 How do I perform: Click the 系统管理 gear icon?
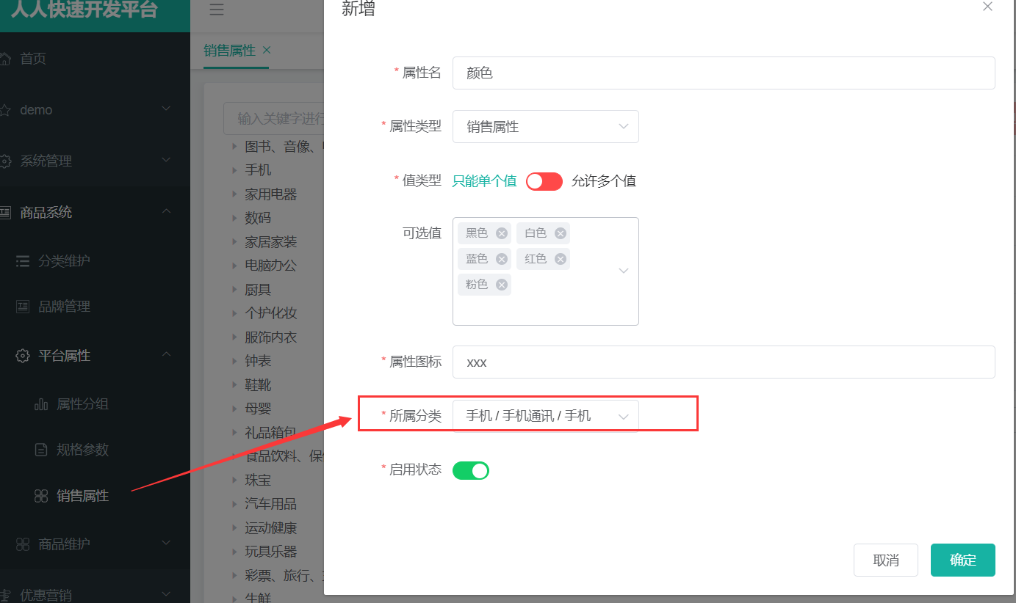pyautogui.click(x=4, y=161)
